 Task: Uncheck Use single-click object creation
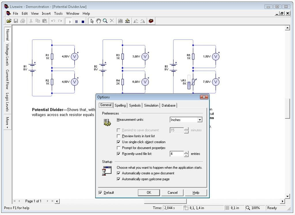point(119,142)
